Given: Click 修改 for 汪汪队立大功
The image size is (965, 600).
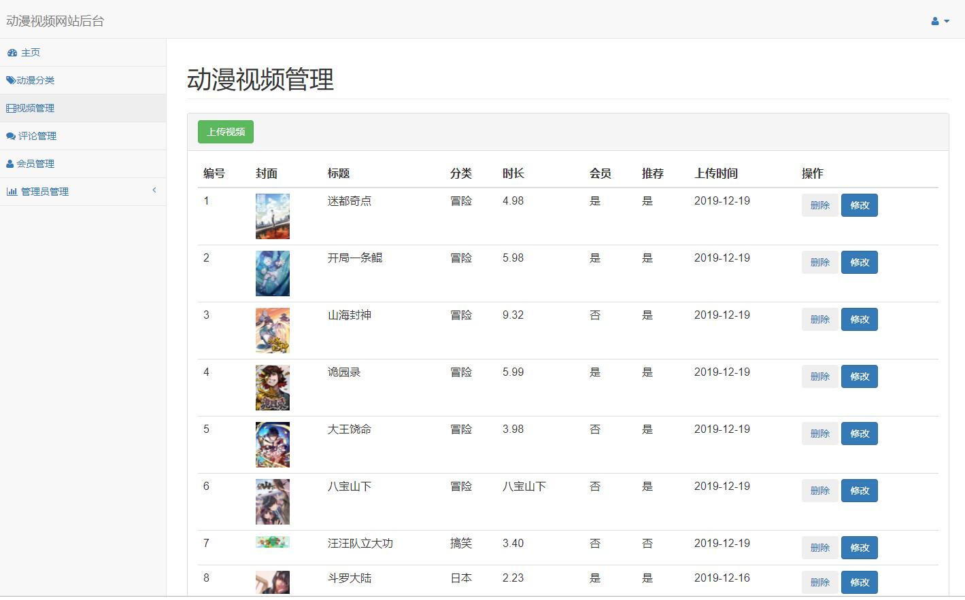Looking at the screenshot, I should 859,547.
